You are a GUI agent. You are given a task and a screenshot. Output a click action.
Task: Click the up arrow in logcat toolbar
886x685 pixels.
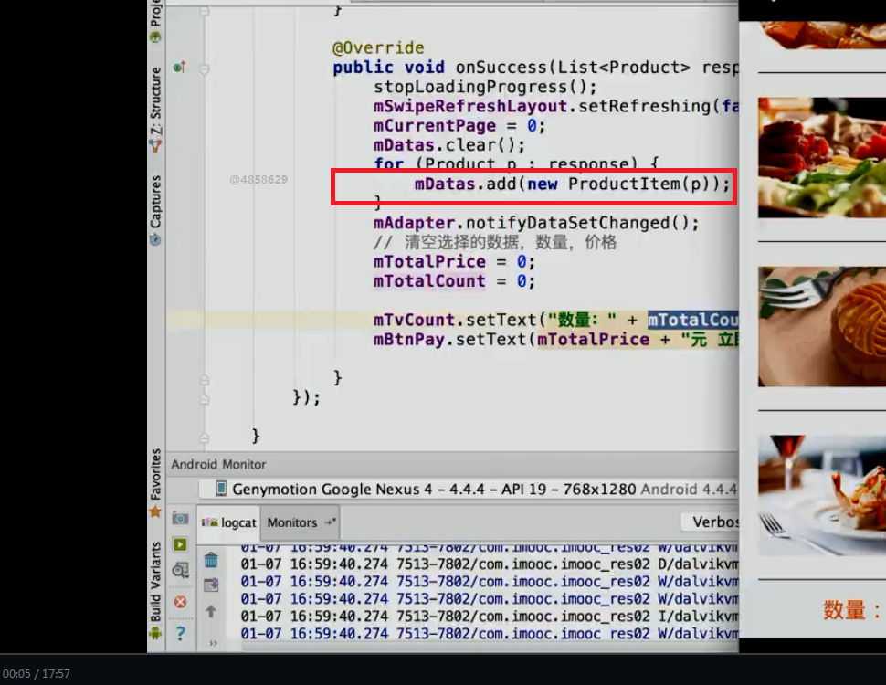pos(211,611)
